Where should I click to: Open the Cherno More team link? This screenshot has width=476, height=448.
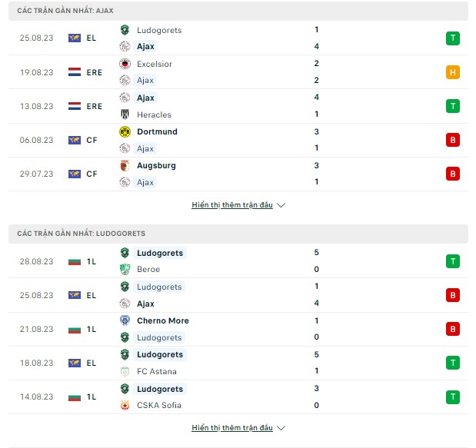162,321
